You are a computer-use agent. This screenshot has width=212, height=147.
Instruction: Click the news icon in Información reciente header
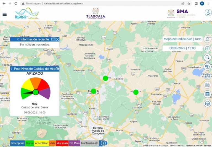coord(53,39)
